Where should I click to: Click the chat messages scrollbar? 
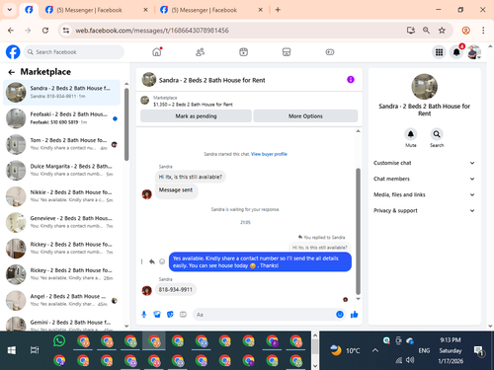[x=358, y=231]
